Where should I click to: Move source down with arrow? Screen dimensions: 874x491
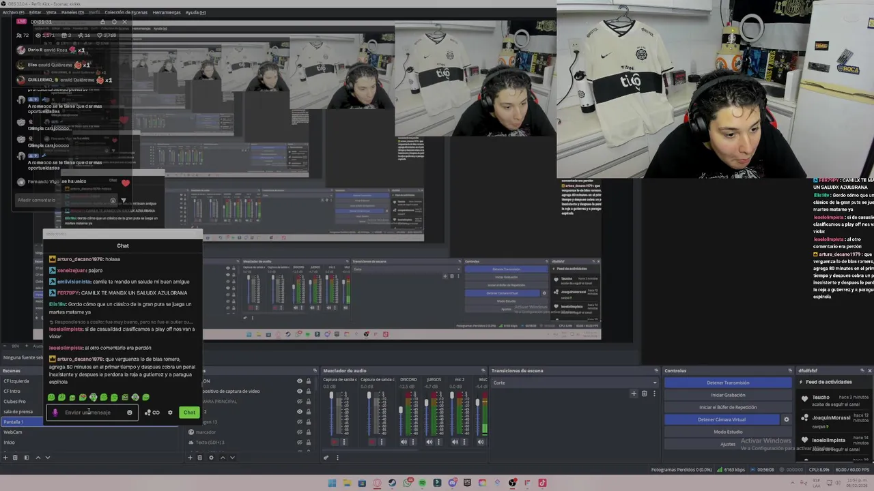click(231, 458)
